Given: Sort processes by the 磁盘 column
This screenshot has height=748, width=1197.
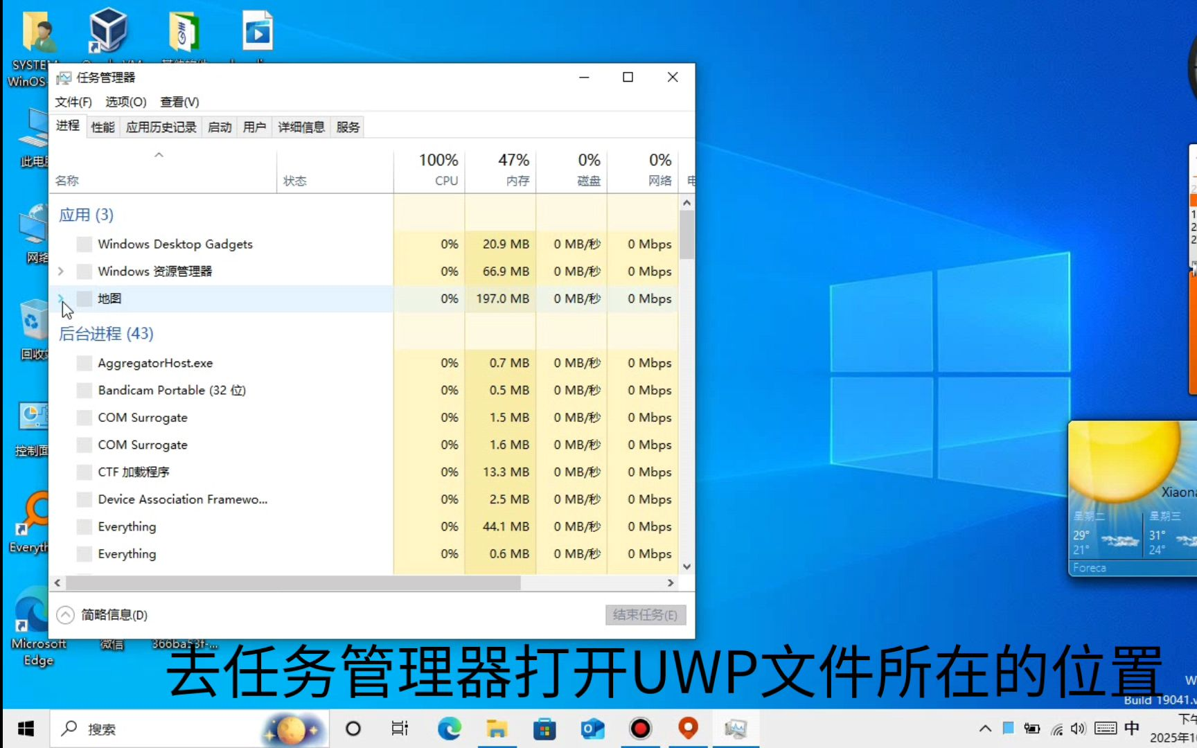Looking at the screenshot, I should point(572,170).
